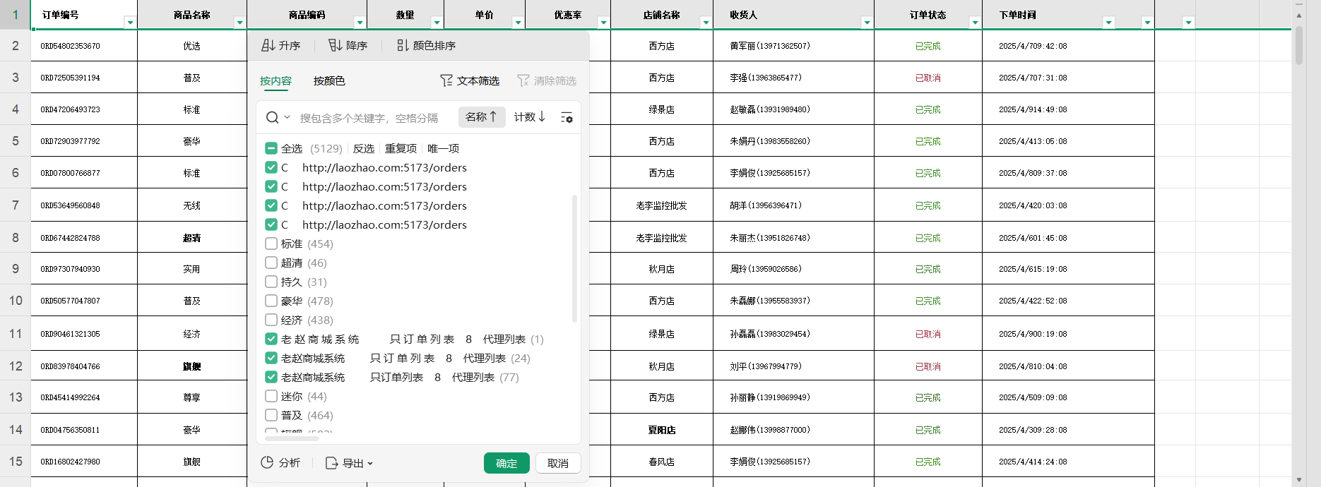Confirm the filter with 确定 button
The height and width of the screenshot is (487, 1321).
click(507, 463)
